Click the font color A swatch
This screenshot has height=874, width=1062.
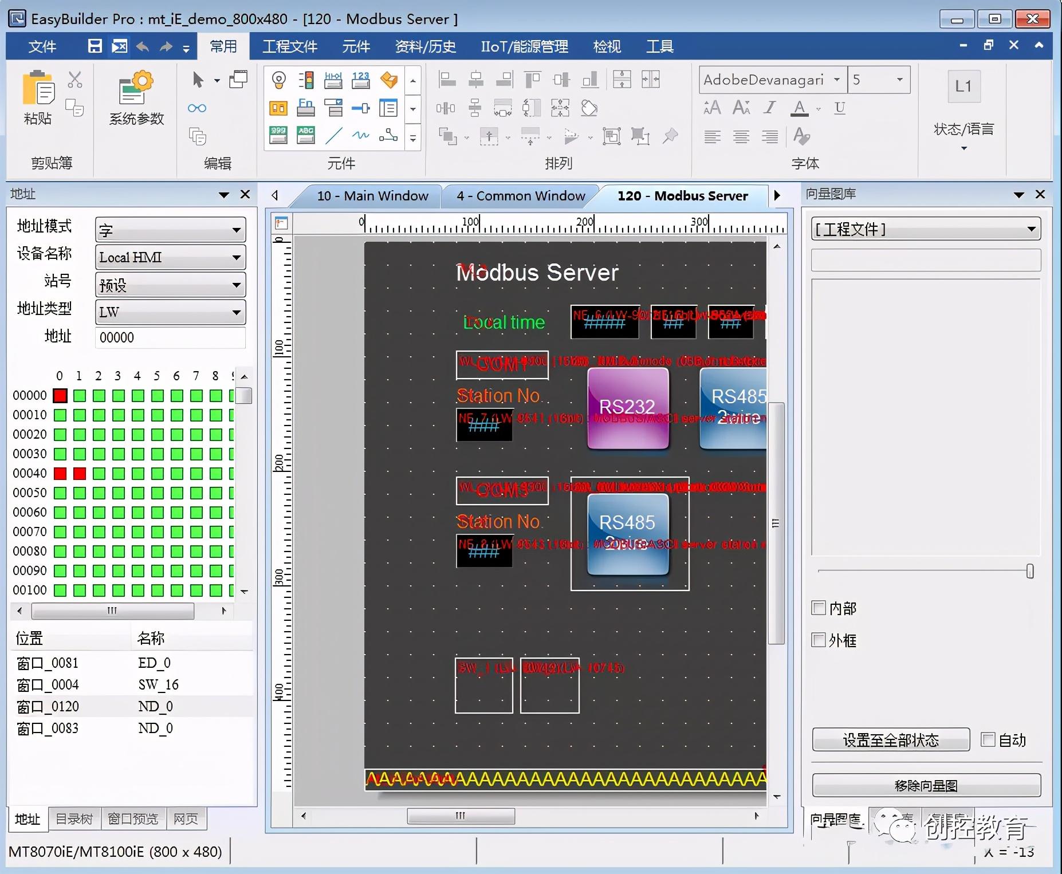tap(800, 108)
